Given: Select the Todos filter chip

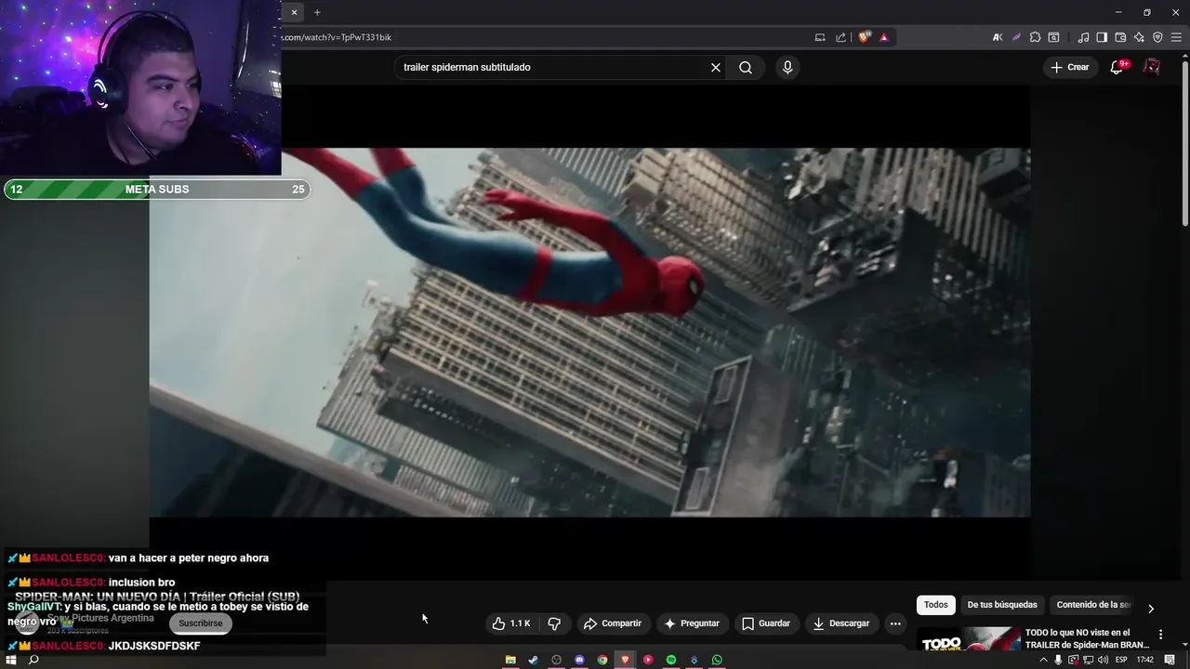Looking at the screenshot, I should coord(936,605).
